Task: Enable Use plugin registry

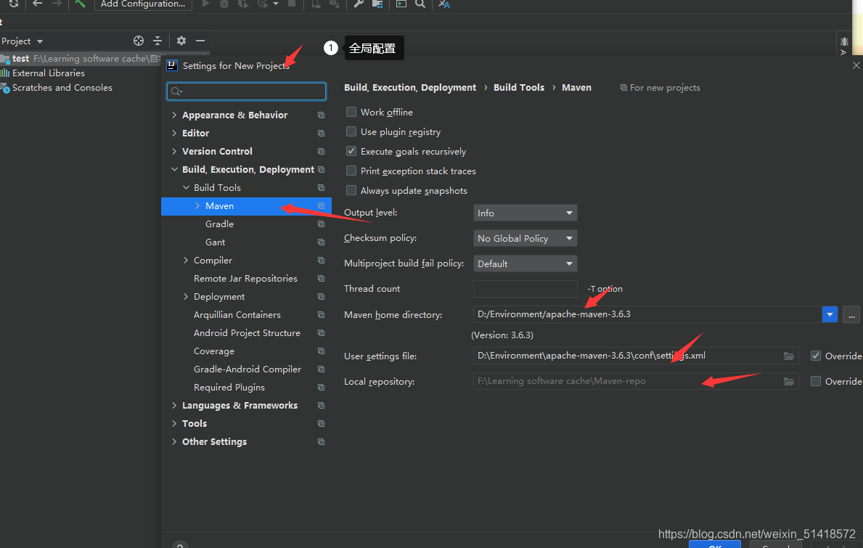Action: [351, 131]
